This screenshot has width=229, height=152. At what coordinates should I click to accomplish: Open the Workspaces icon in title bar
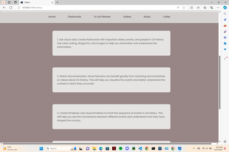point(9,2)
